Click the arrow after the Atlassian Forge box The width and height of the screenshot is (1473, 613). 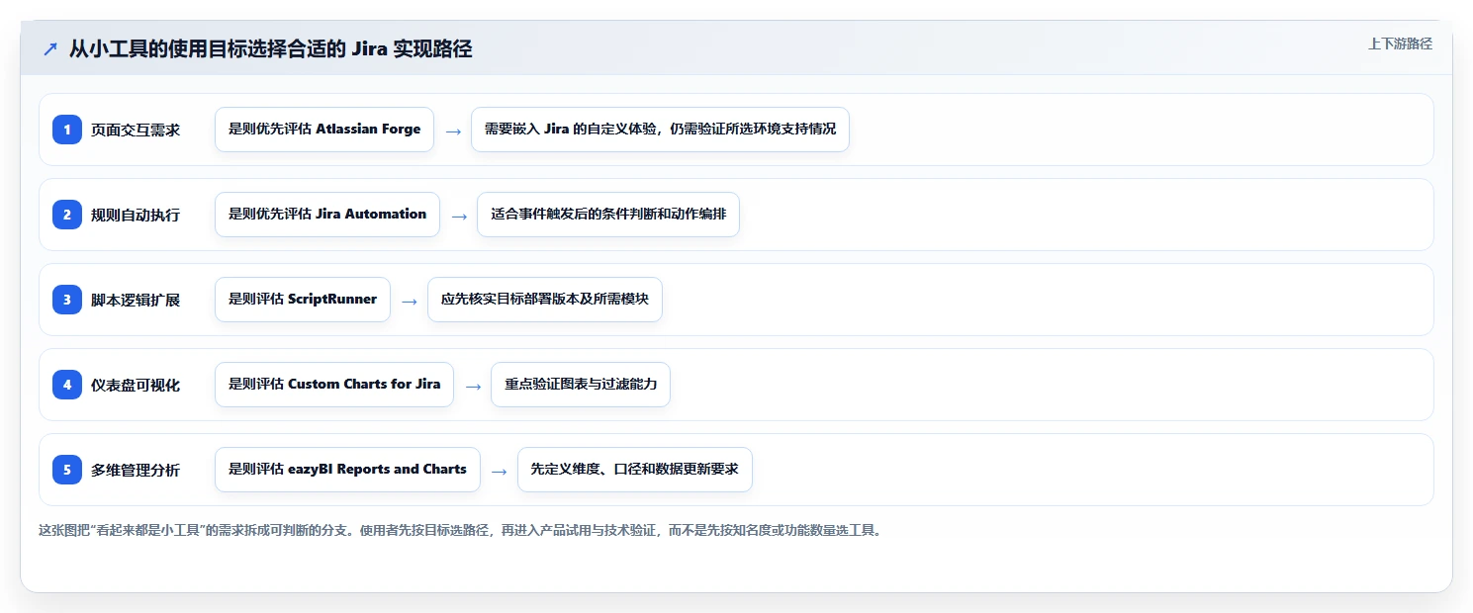(453, 131)
